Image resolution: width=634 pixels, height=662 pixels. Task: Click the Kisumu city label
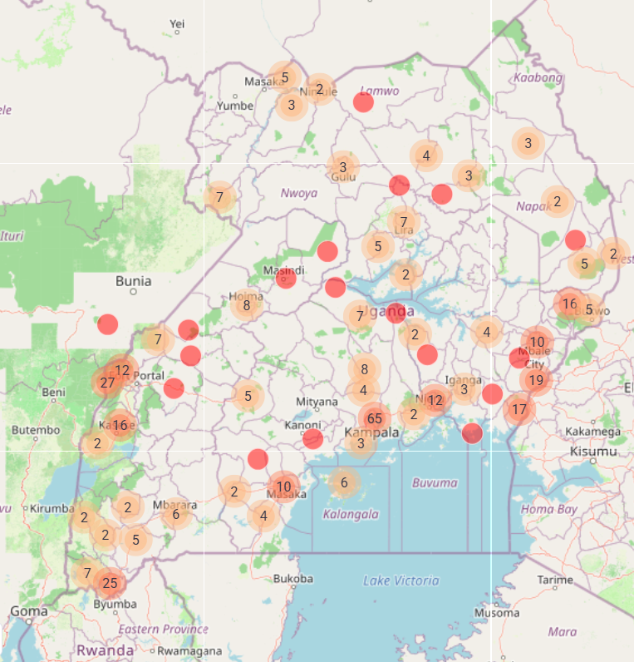(x=593, y=452)
